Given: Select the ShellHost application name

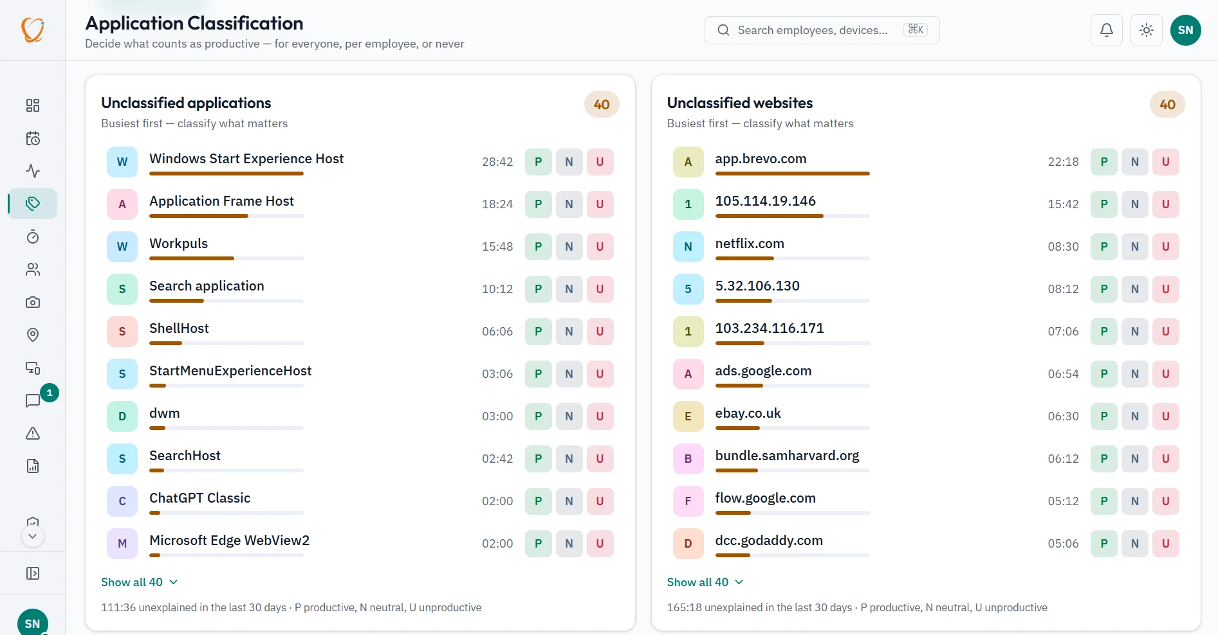Looking at the screenshot, I should coord(180,328).
